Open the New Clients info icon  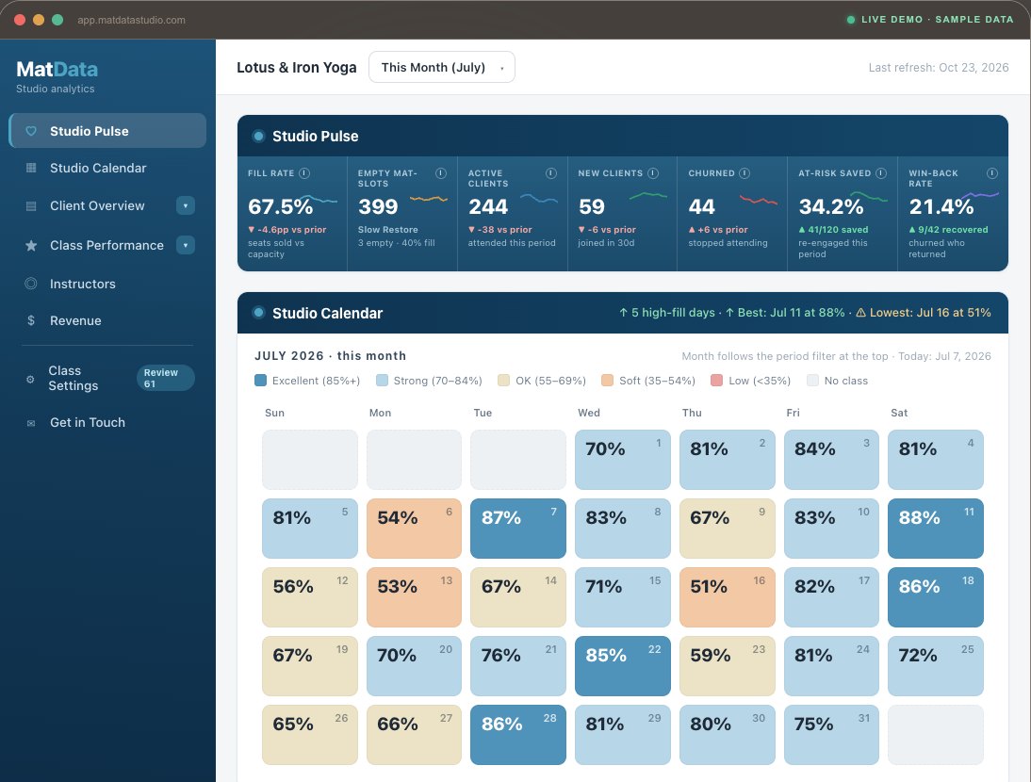(x=653, y=172)
